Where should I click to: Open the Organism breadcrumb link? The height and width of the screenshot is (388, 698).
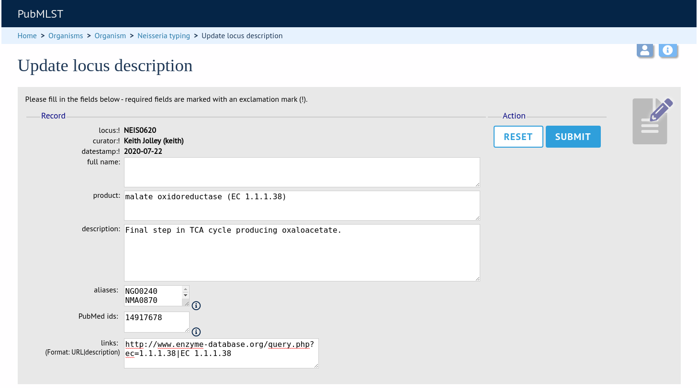coord(110,36)
